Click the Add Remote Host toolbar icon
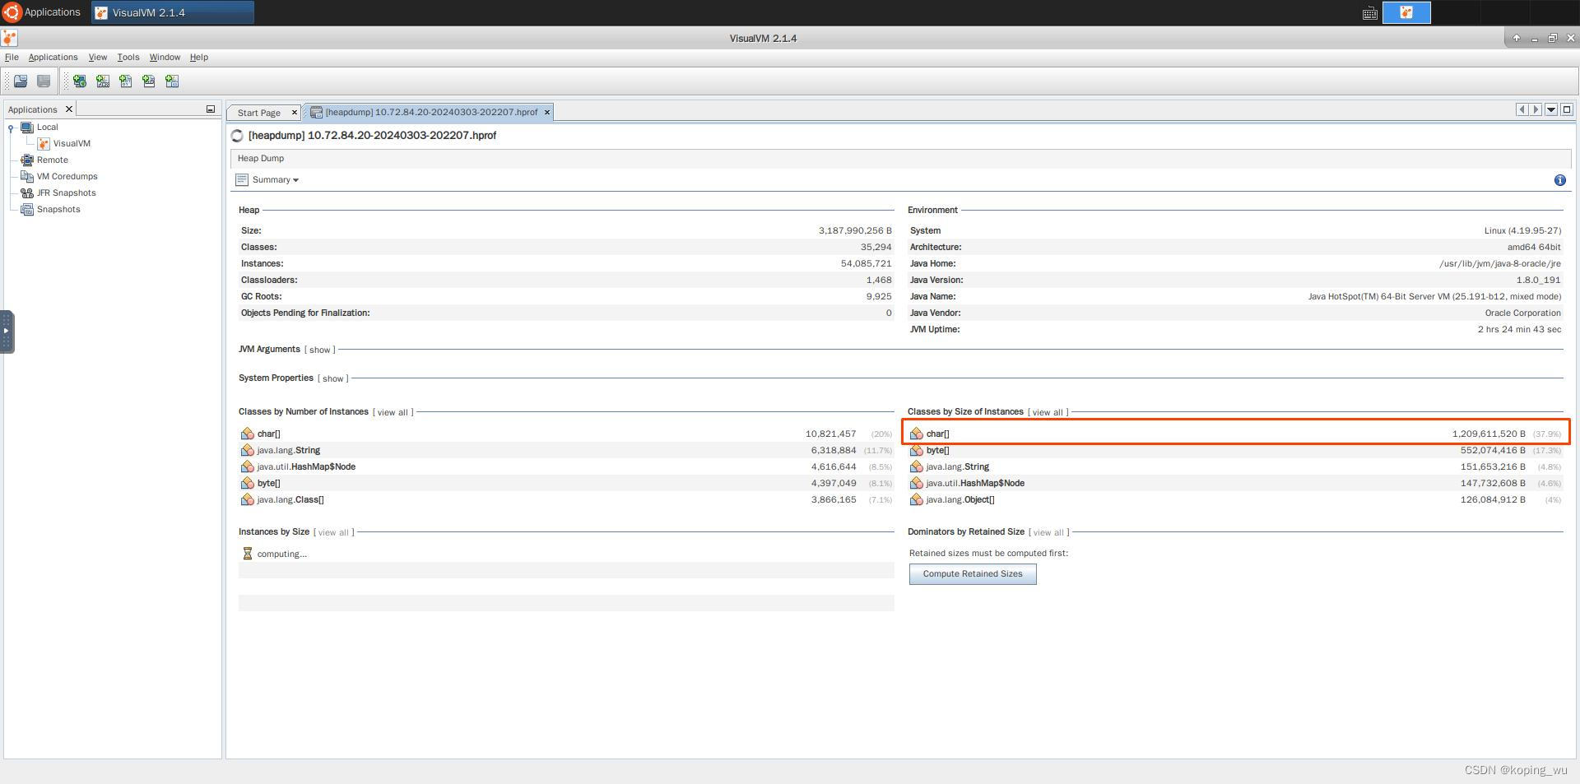This screenshot has width=1580, height=784. (80, 81)
